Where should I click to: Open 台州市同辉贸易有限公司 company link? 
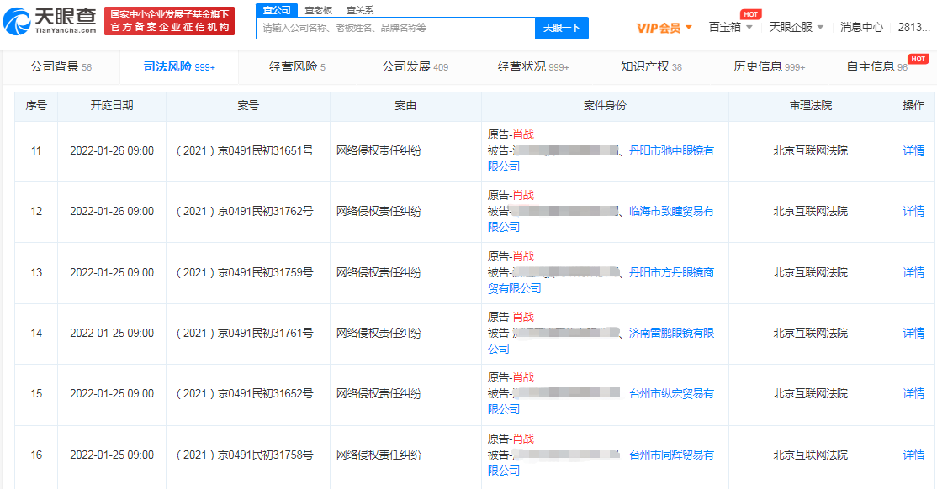coord(671,455)
